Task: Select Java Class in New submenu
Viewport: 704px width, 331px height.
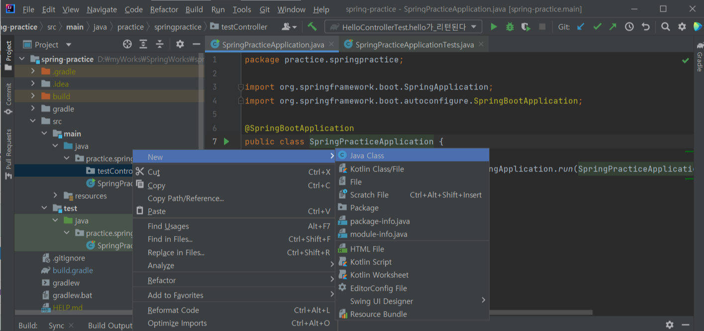Action: [x=412, y=156]
